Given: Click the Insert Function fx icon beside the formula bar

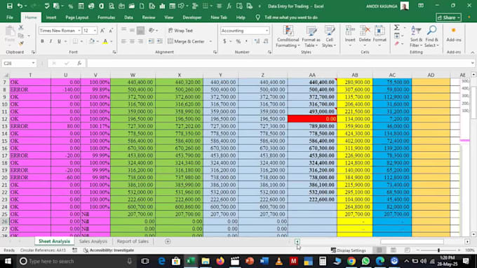Looking at the screenshot, I should coord(79,63).
